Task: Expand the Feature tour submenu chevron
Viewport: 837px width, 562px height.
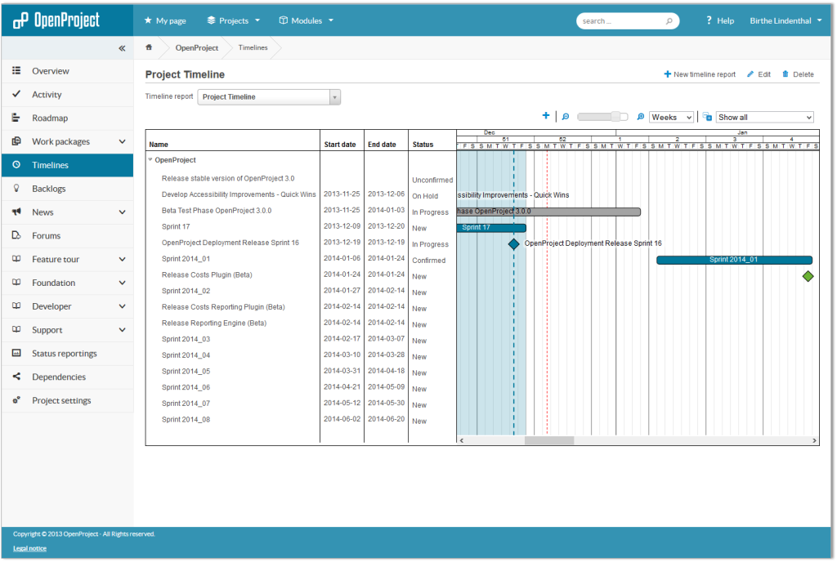Action: (123, 259)
